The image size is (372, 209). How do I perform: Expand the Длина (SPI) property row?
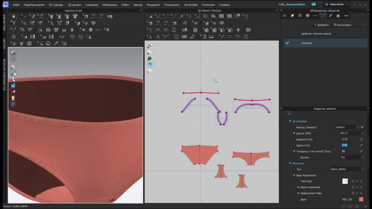pyautogui.click(x=294, y=133)
